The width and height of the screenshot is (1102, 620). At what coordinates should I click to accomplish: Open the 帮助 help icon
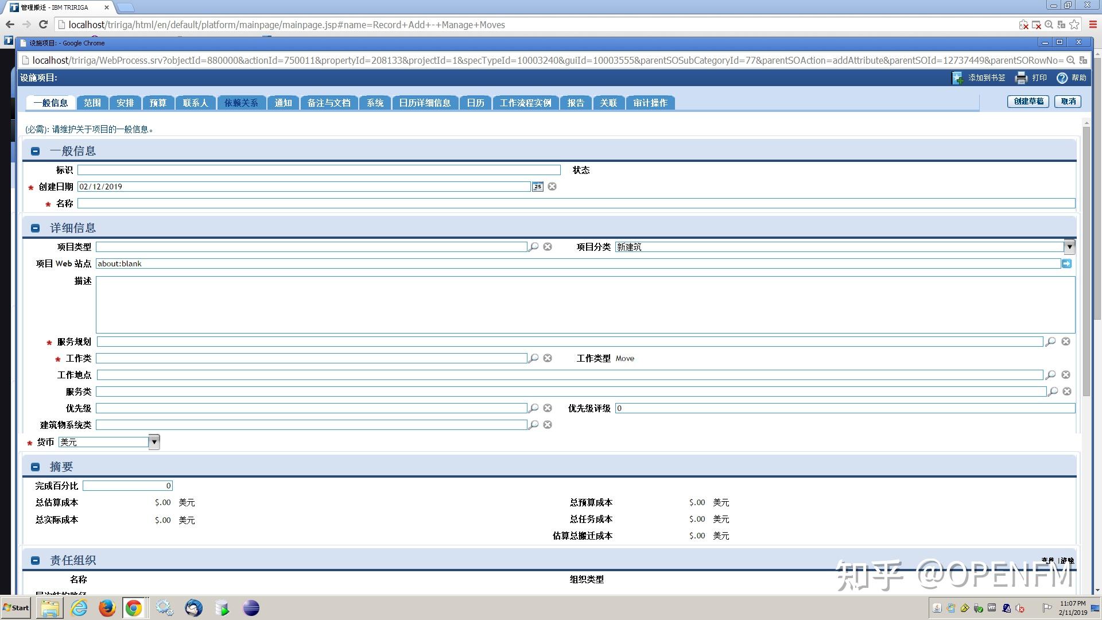pos(1062,78)
